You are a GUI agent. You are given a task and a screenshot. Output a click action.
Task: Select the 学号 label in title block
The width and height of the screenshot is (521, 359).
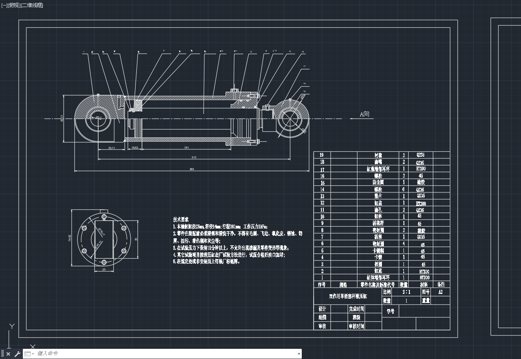(x=390, y=311)
